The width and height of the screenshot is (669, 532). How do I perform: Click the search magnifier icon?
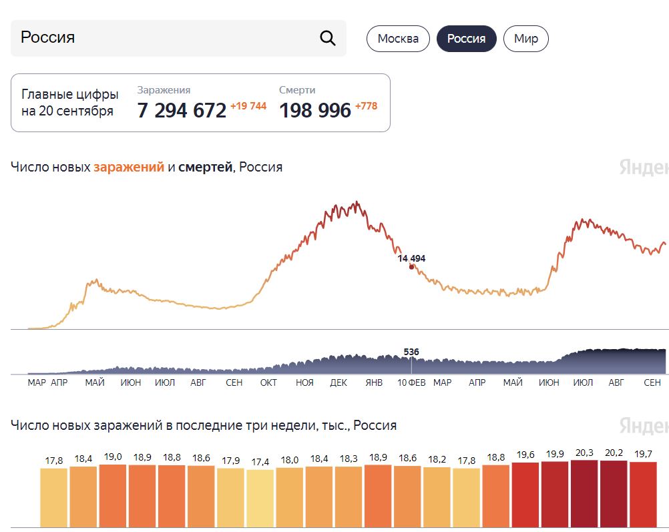(x=328, y=38)
